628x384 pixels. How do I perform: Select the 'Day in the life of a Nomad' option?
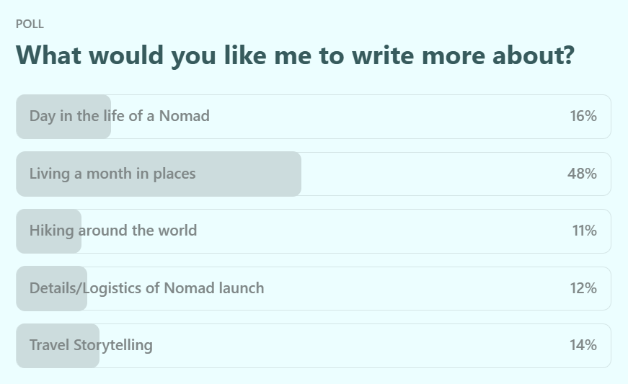tap(314, 117)
